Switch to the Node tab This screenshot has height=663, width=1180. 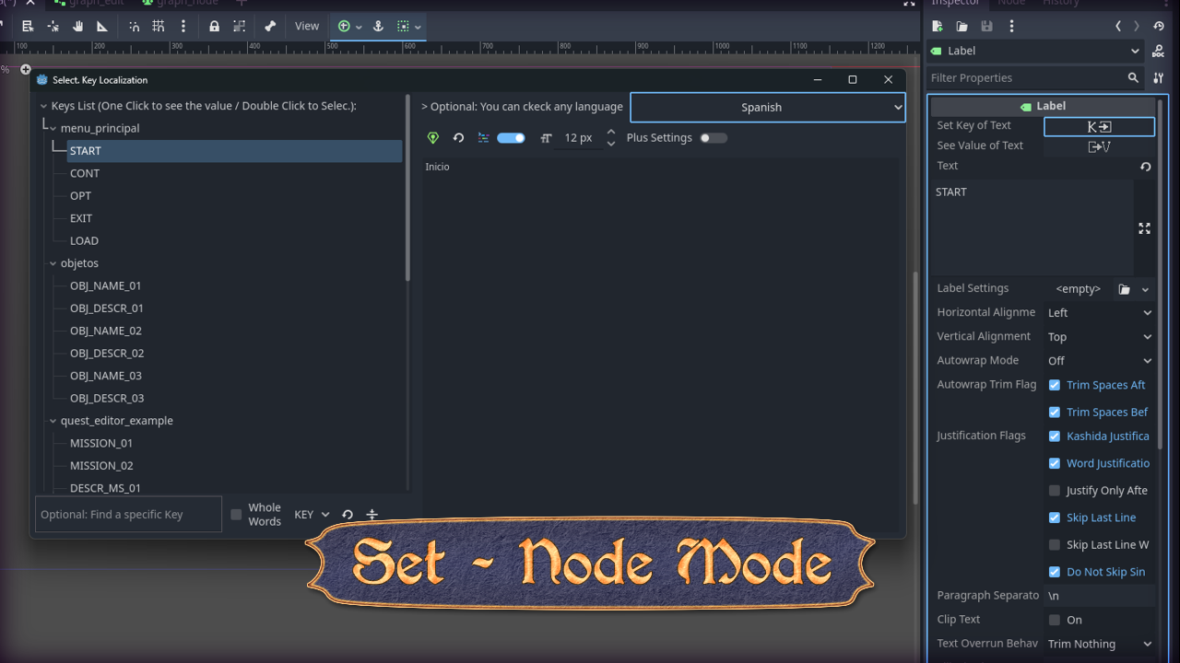coord(1011,4)
